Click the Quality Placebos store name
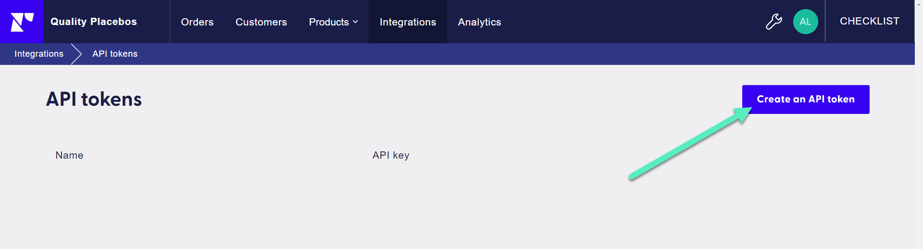923x249 pixels. click(x=94, y=22)
